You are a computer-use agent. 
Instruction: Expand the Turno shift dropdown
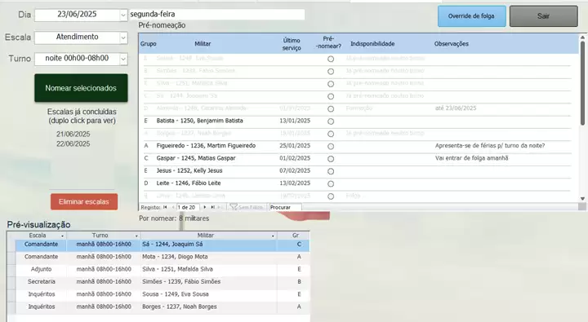(123, 59)
